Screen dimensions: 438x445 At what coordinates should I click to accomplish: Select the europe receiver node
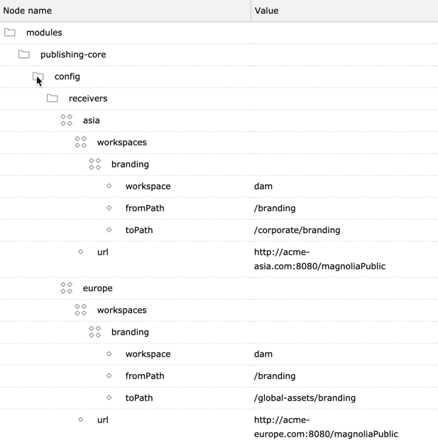97,288
